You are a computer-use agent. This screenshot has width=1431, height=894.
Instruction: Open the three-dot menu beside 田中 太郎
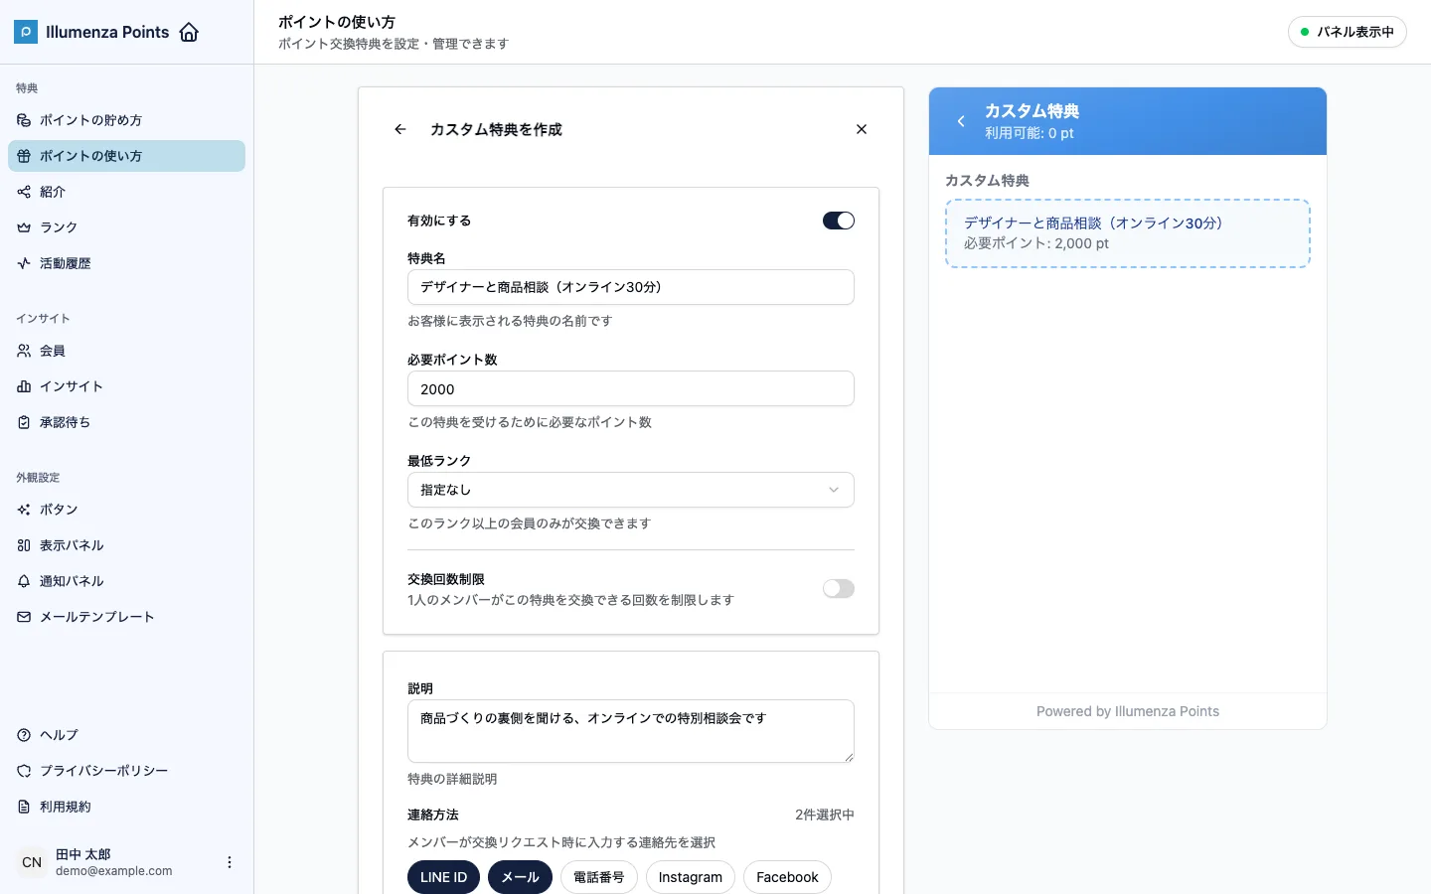click(230, 862)
